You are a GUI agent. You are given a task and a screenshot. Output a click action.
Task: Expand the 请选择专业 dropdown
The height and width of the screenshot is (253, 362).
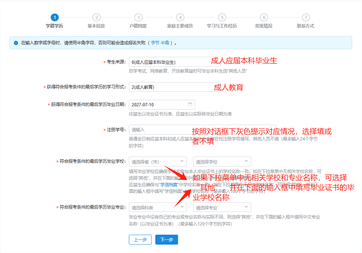(222, 207)
